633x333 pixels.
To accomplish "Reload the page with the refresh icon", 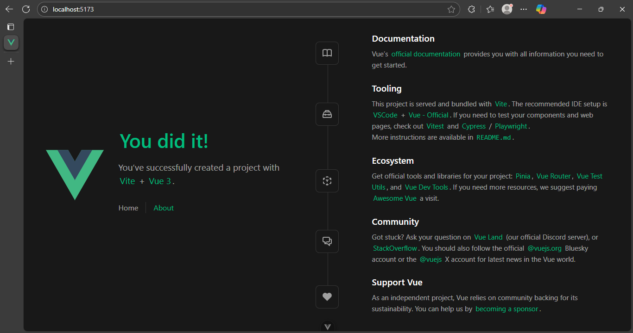I will 26,9.
